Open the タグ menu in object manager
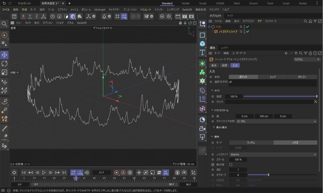 click(x=259, y=21)
